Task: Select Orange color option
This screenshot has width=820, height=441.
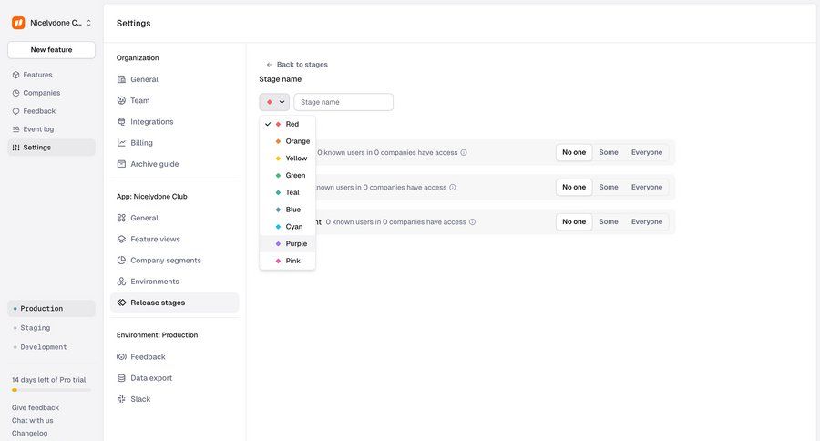Action: [287, 141]
